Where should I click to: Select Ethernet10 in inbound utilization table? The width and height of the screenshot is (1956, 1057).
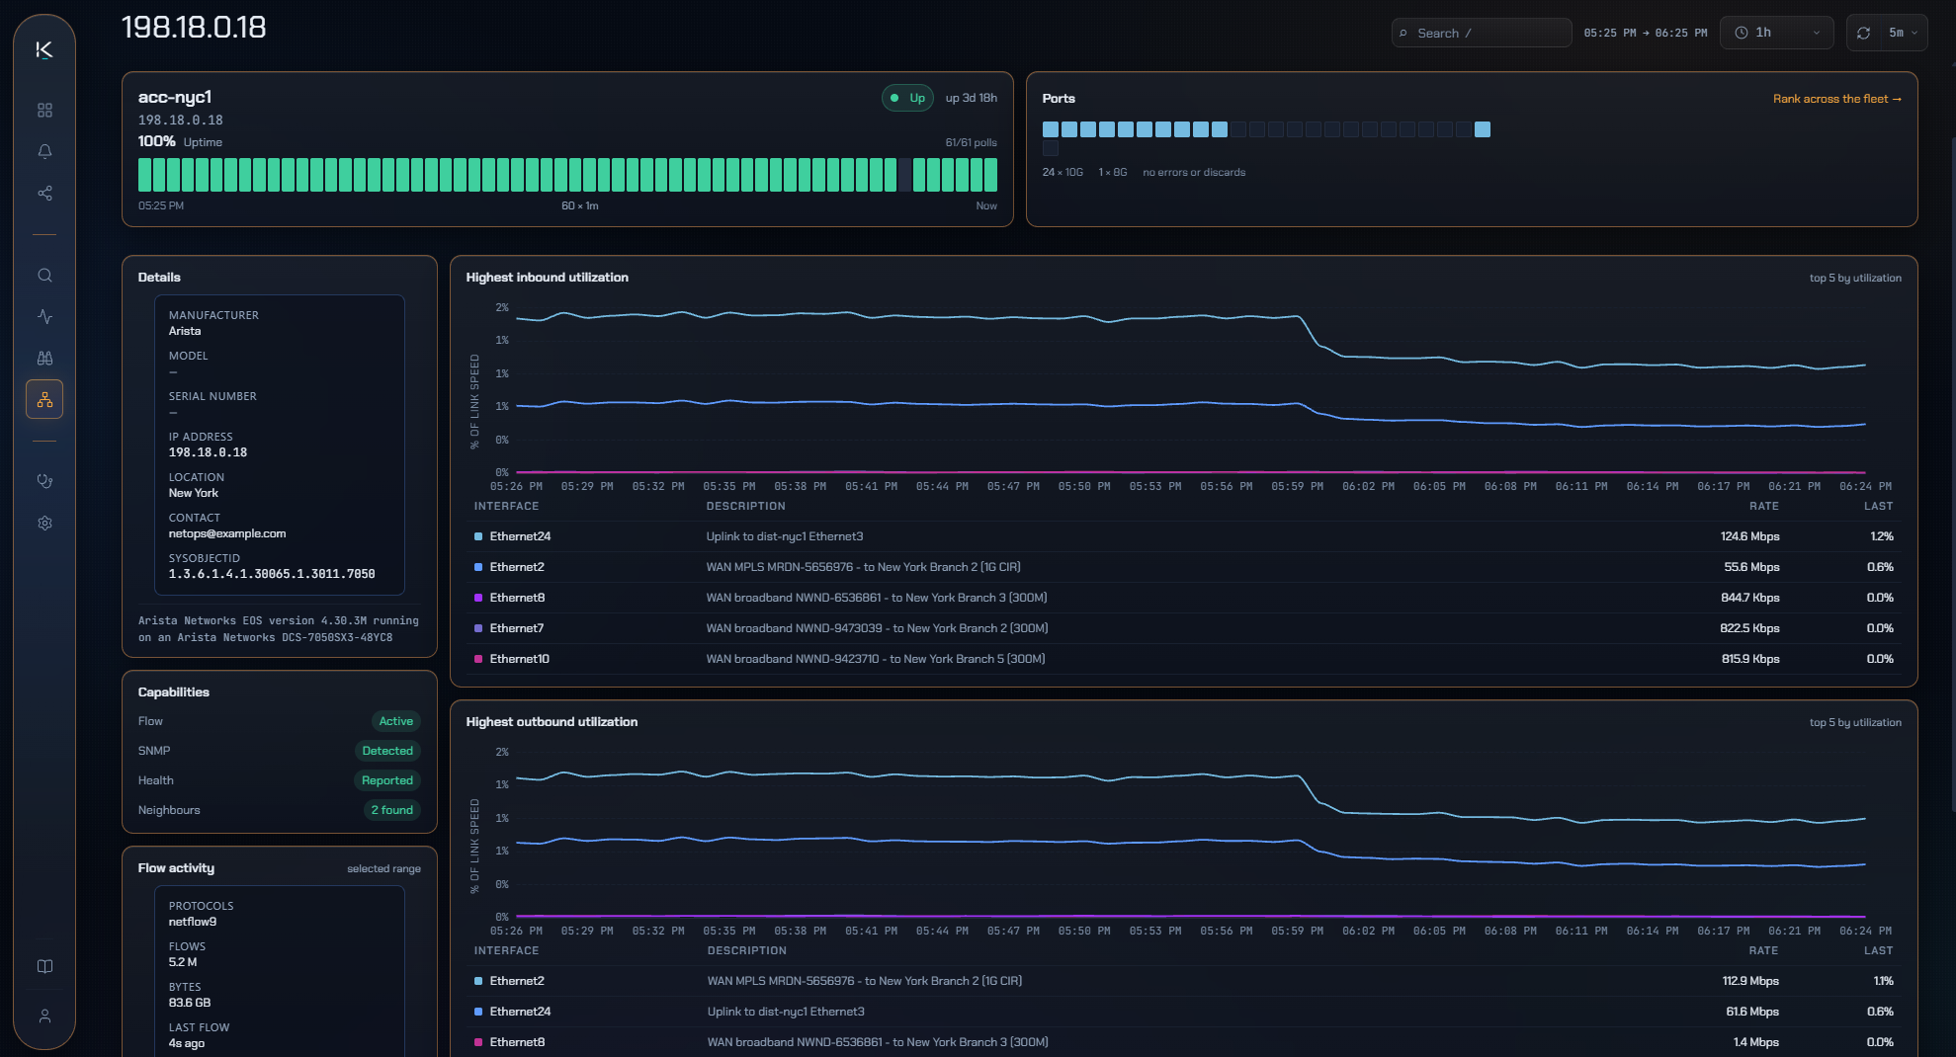pos(1183,659)
